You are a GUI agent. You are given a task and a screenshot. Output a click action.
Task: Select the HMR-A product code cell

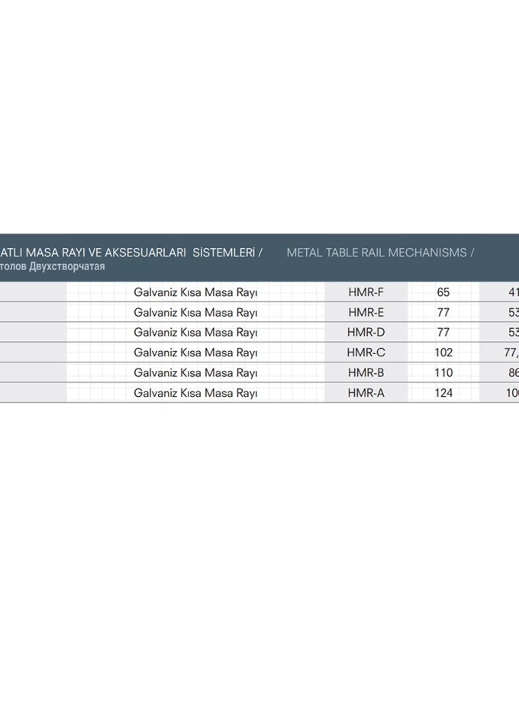(x=366, y=393)
